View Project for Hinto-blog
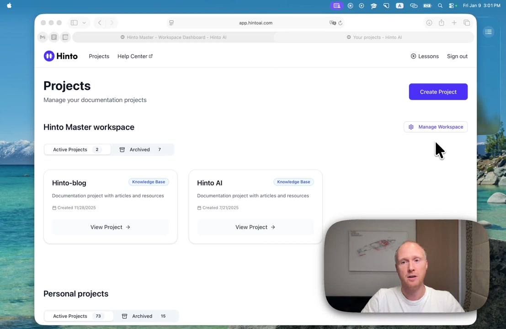Image resolution: width=506 pixels, height=329 pixels. coord(110,227)
